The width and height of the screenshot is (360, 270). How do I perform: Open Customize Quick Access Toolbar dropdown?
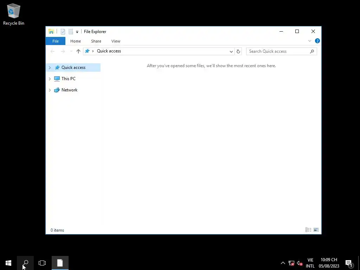[x=77, y=32]
